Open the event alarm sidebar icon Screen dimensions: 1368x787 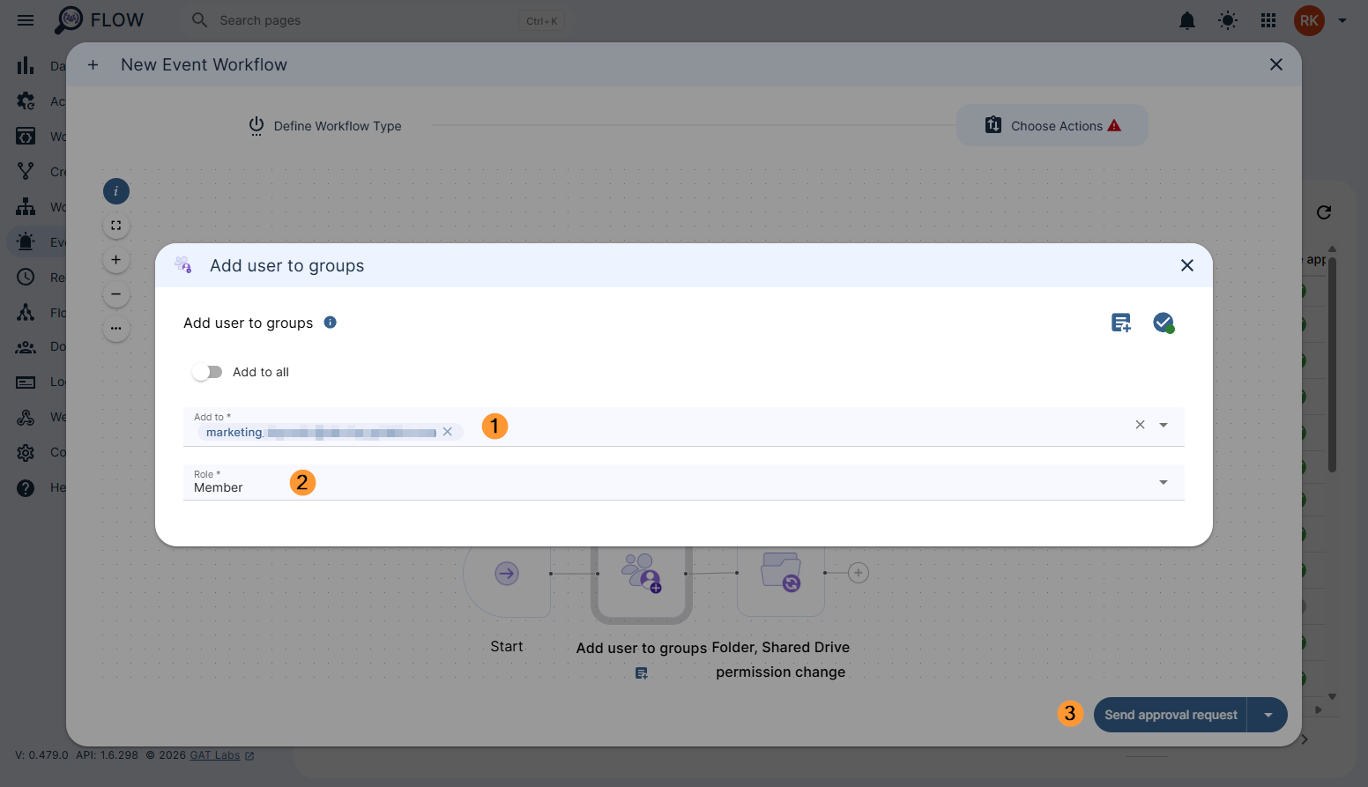26,241
